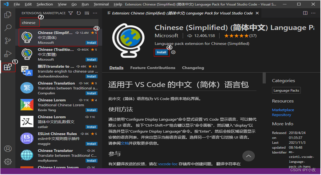This screenshot has height=175, width=321.
Task: Click the extension search field containing chinese
Action: click(x=59, y=23)
